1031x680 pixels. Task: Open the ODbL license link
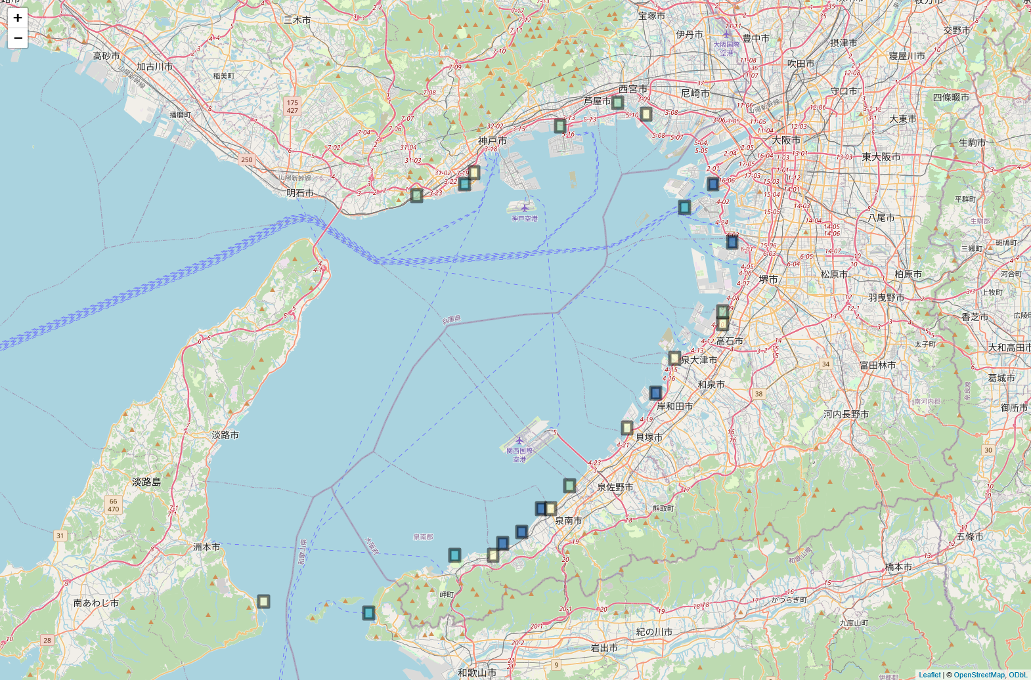point(1018,675)
